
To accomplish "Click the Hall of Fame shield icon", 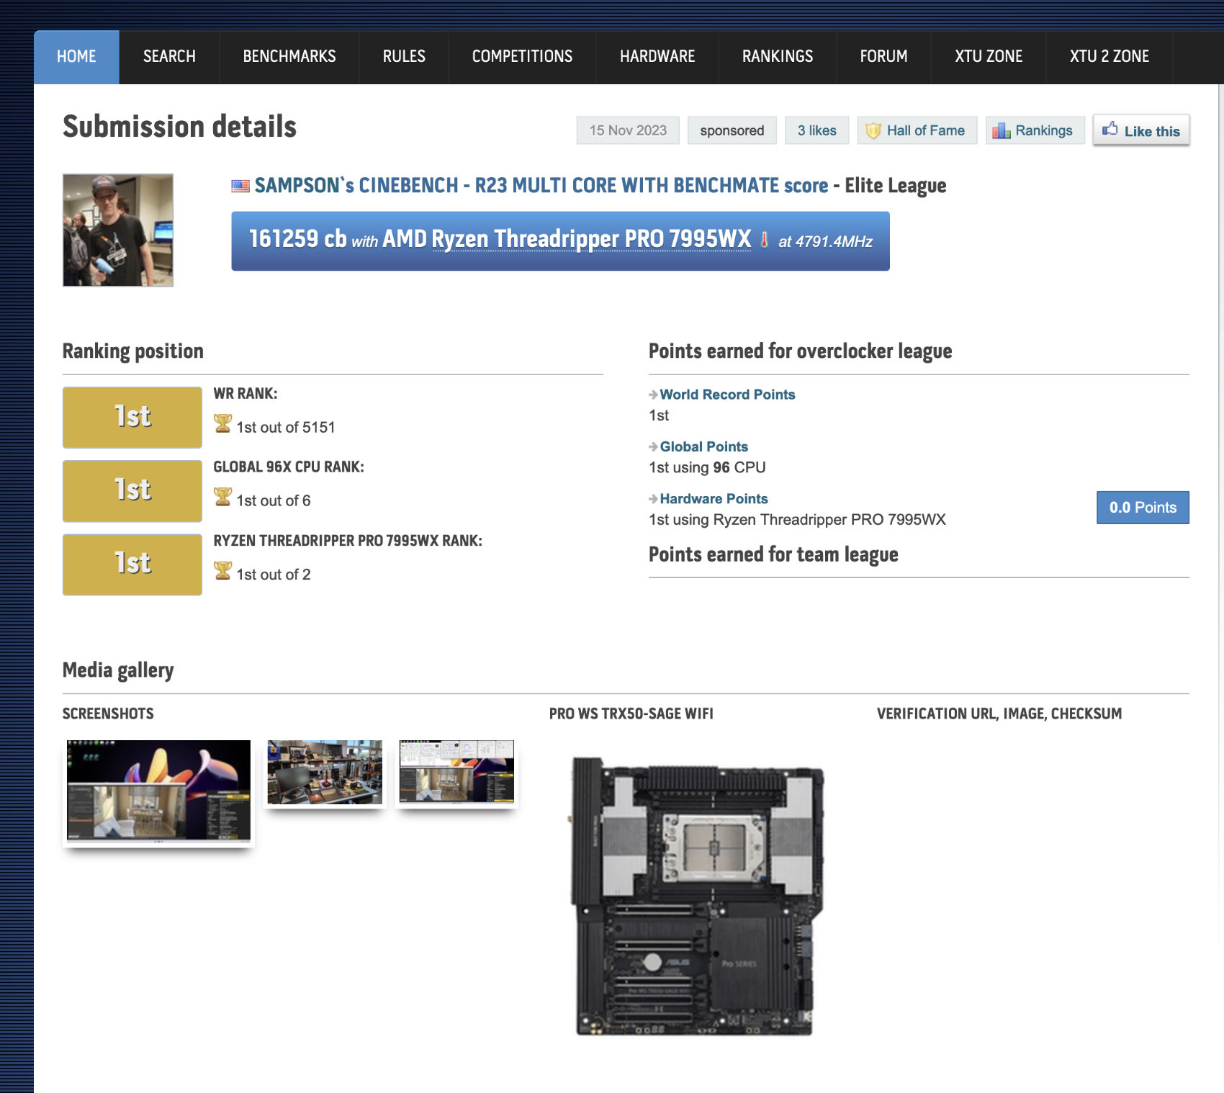I will click(873, 130).
